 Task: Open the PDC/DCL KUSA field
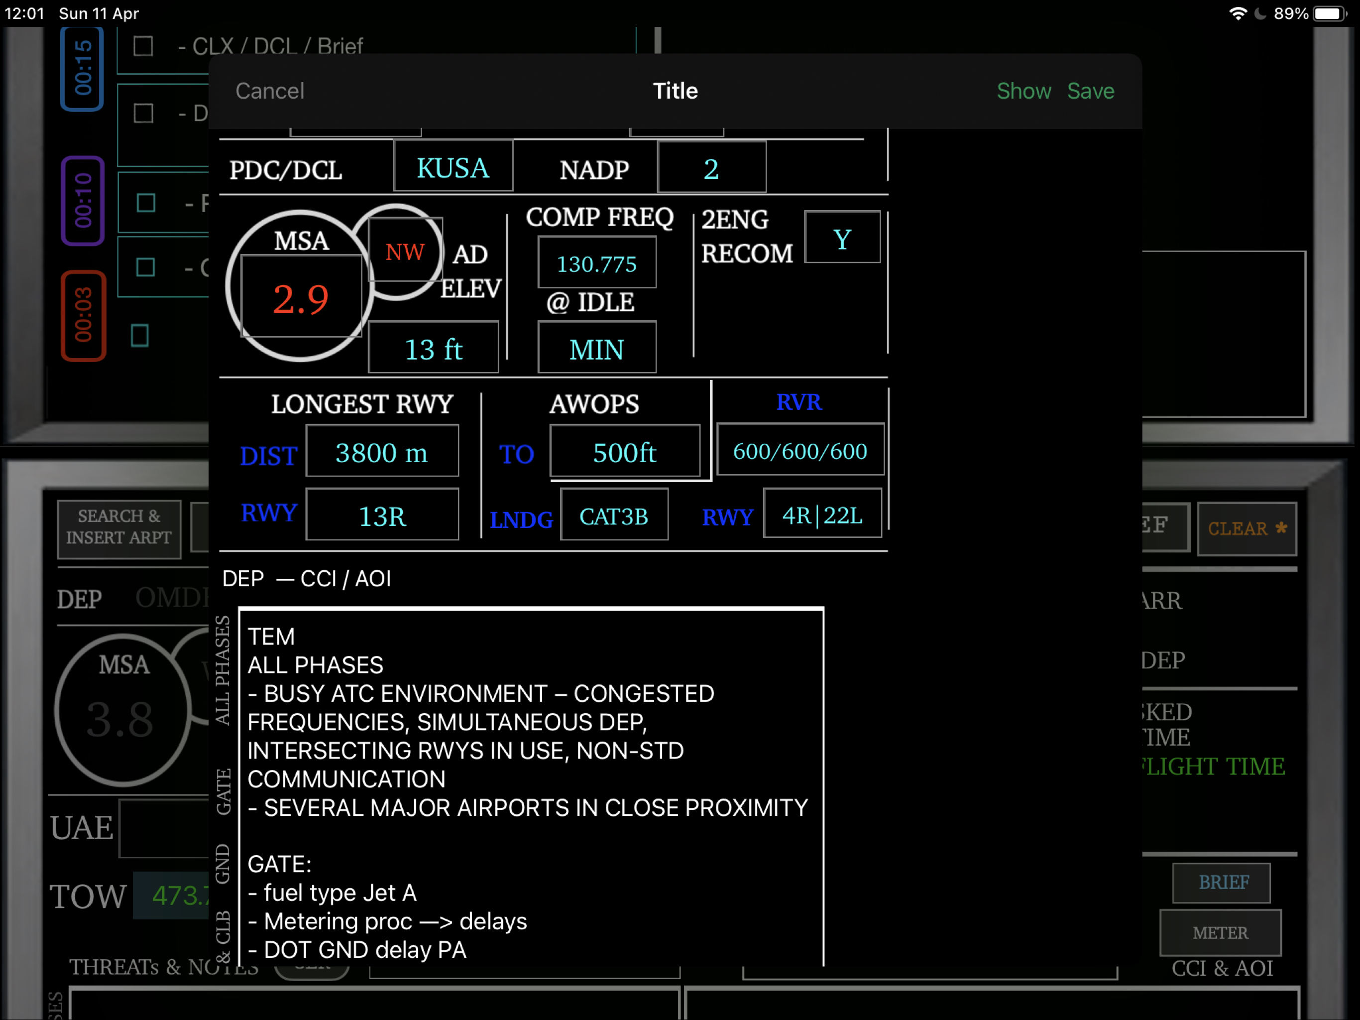point(453,167)
